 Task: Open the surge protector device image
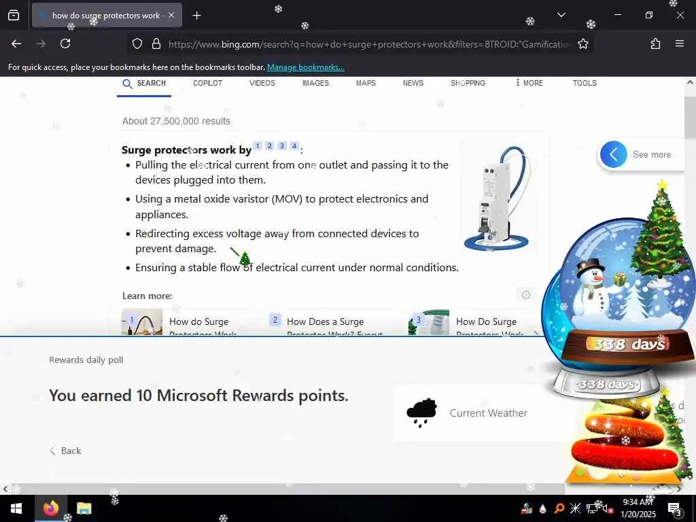point(498,198)
